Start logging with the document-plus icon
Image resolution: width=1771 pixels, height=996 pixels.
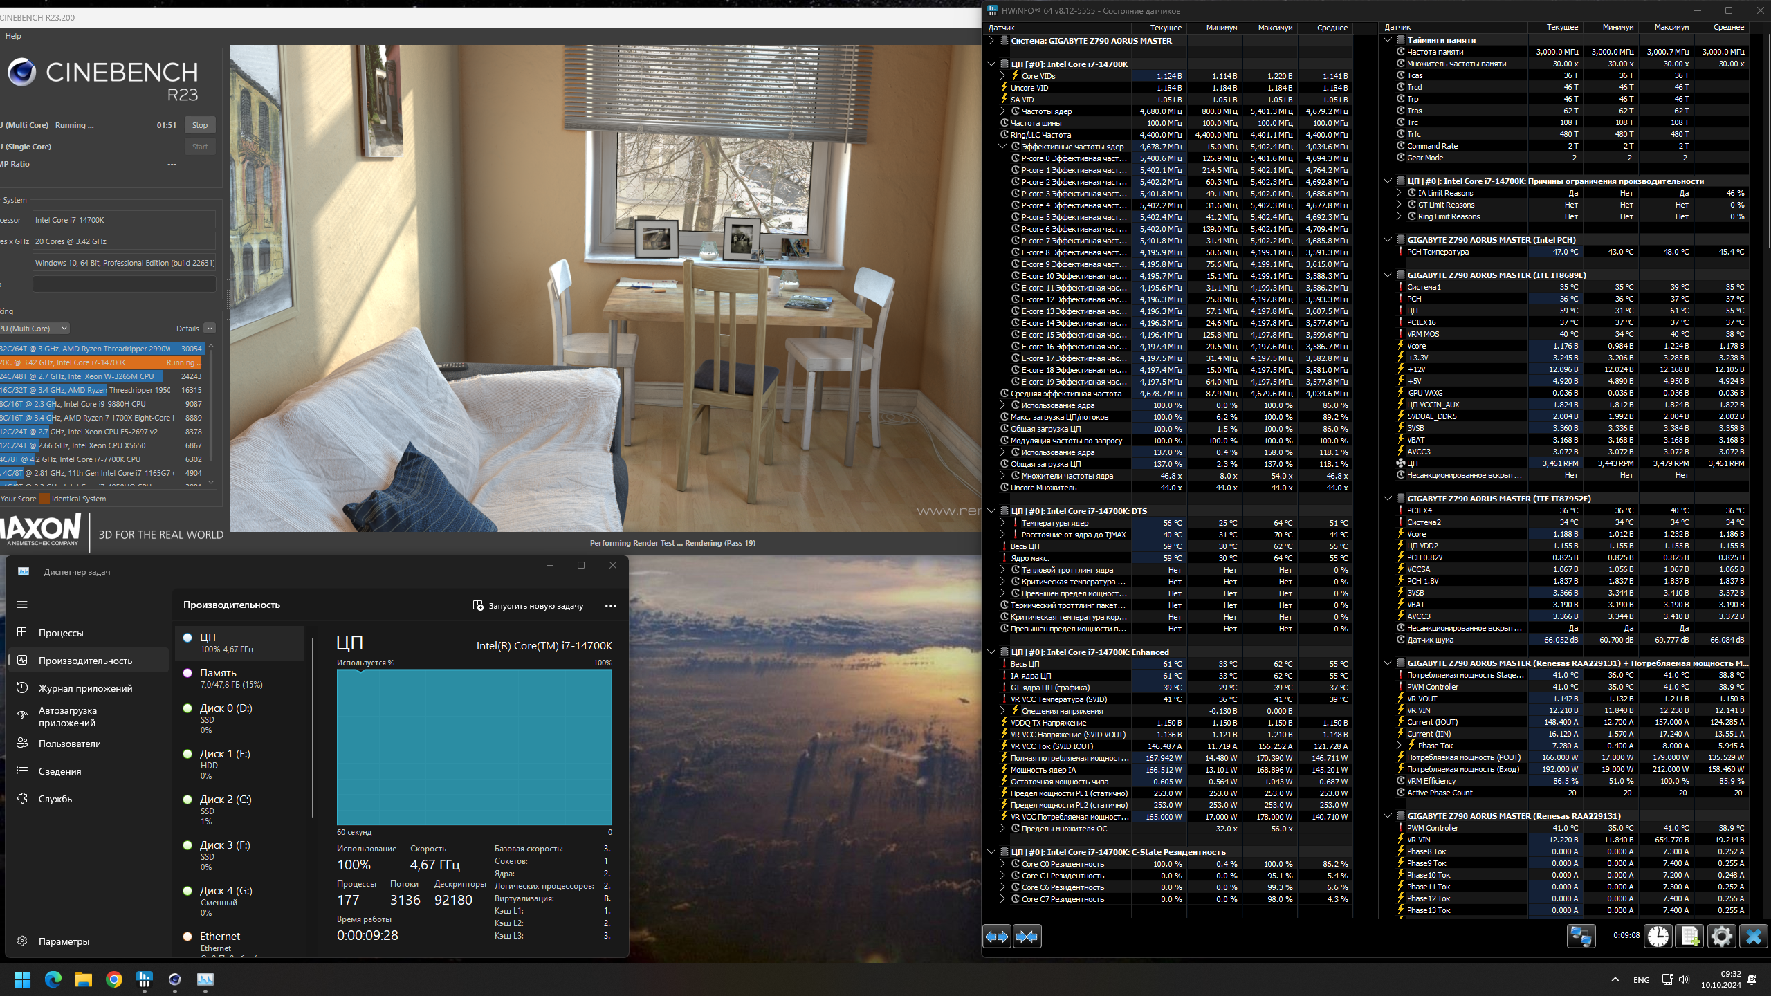tap(1689, 937)
